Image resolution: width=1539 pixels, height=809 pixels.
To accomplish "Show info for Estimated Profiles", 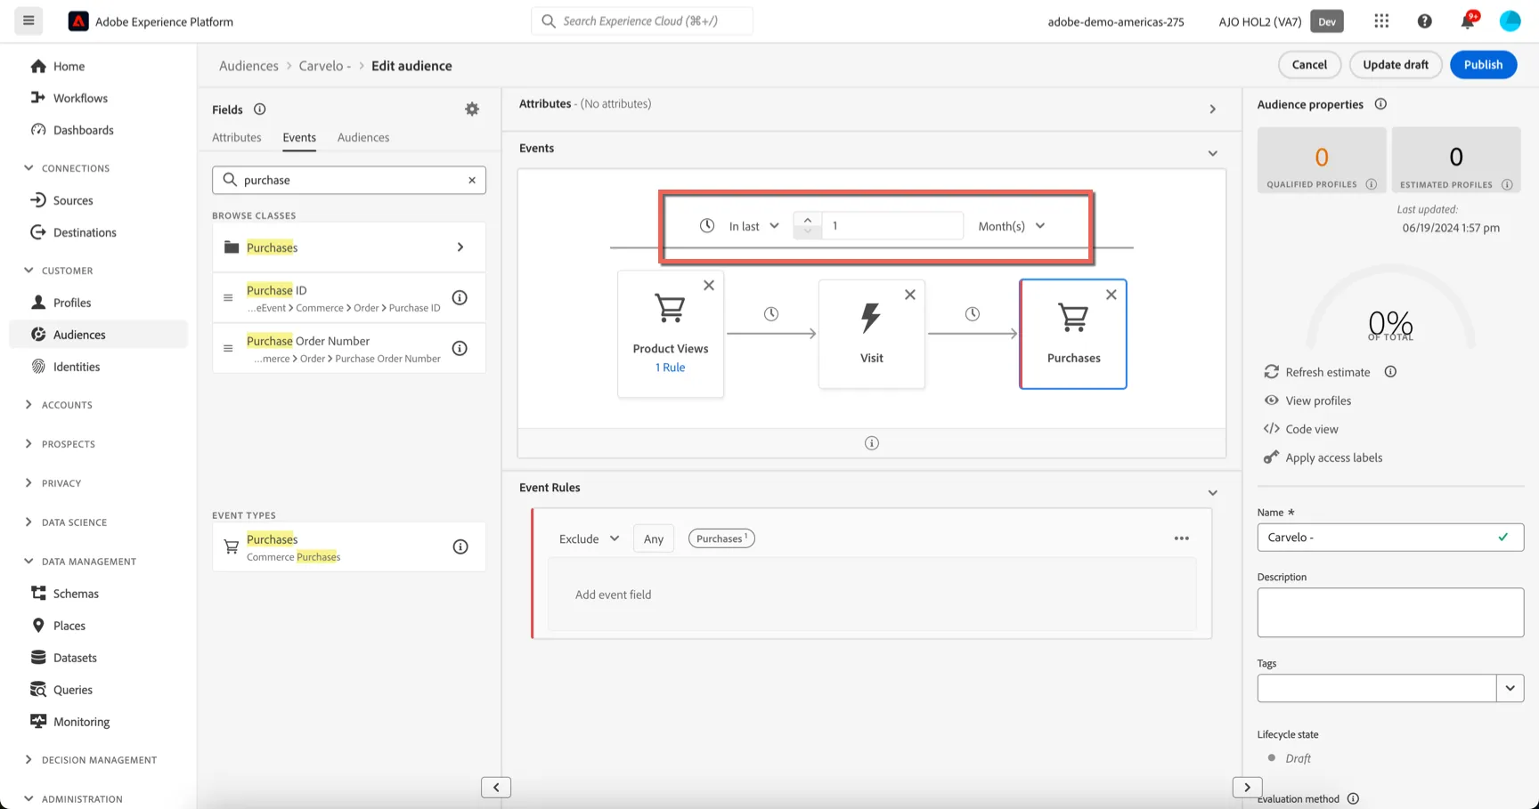I will click(x=1507, y=185).
